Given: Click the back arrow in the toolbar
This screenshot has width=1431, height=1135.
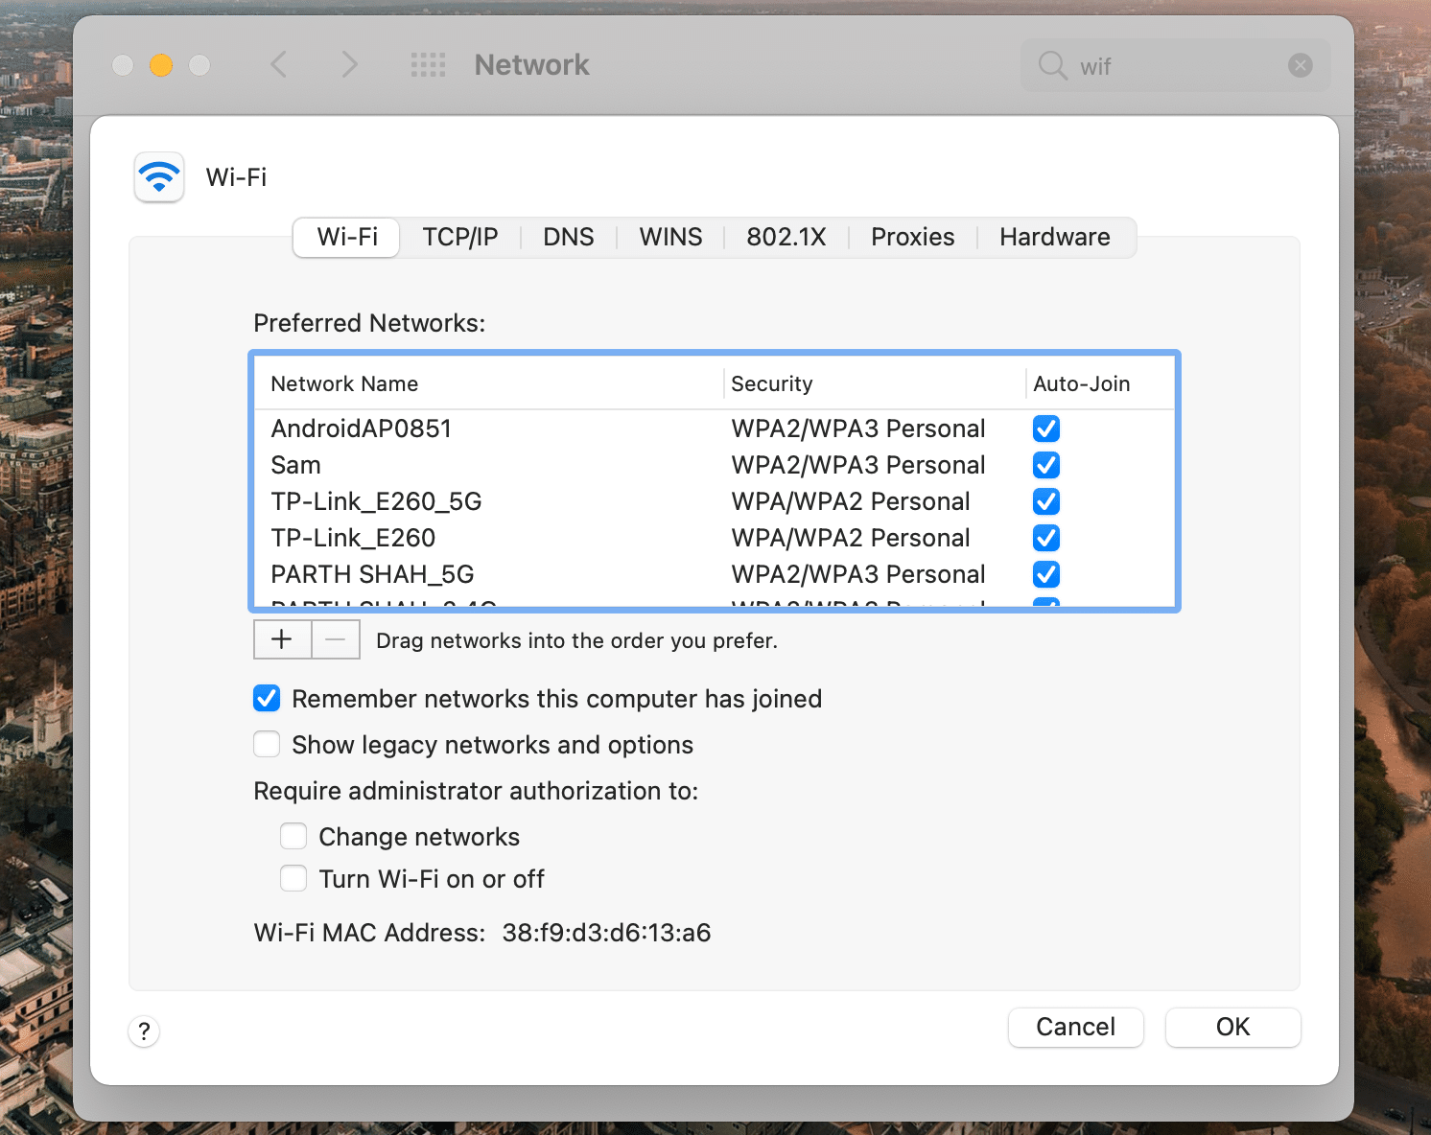Looking at the screenshot, I should [x=279, y=65].
